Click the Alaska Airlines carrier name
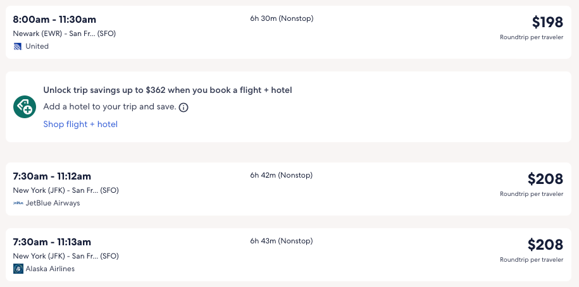The height and width of the screenshot is (287, 579). click(x=50, y=269)
